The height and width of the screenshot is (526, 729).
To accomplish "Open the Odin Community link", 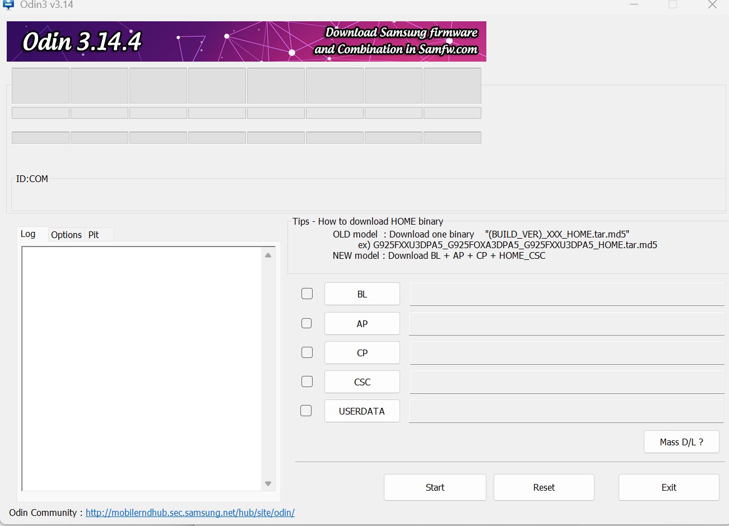I will (190, 513).
